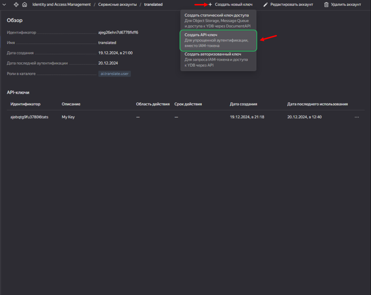Click the service account ID ajeg26ehn7d6778fkff6
This screenshot has width=371, height=295.
click(118, 32)
